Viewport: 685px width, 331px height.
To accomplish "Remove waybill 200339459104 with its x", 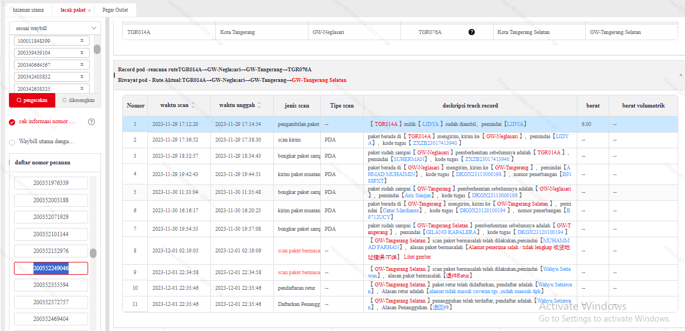I will [81, 52].
